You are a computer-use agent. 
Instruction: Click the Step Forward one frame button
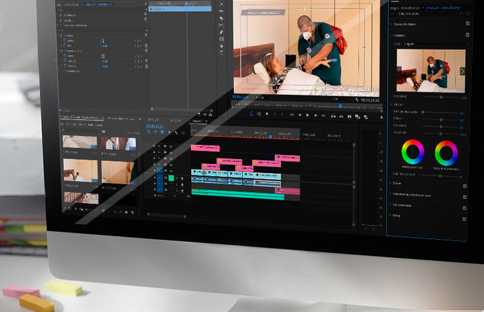pyautogui.click(x=315, y=115)
